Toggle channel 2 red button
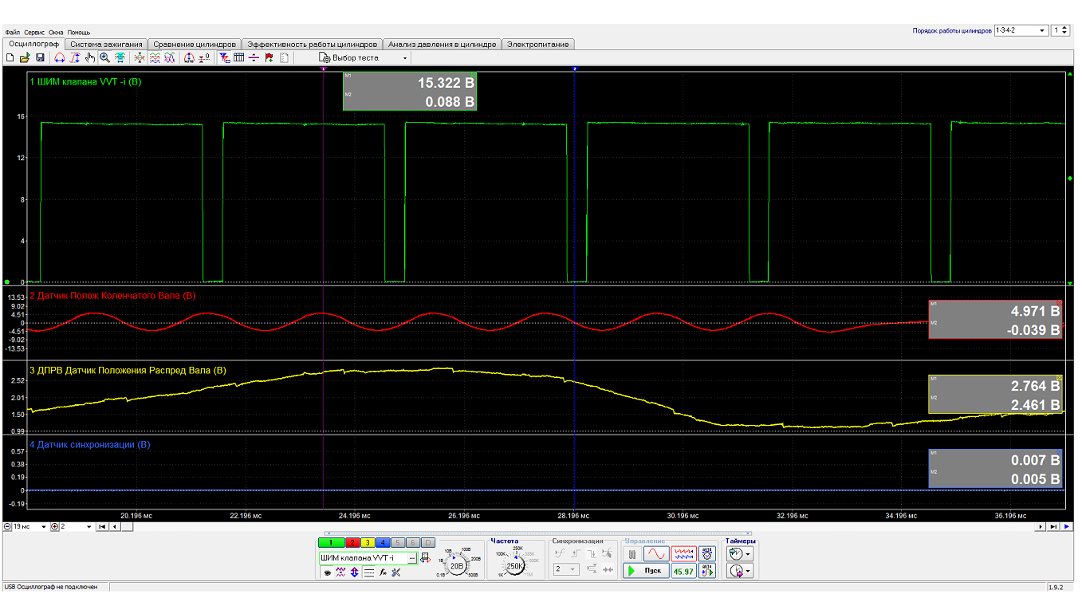Viewport: 1082px width, 594px height. point(352,542)
